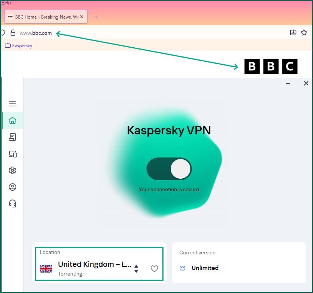This screenshot has width=313, height=293.
Task: Select the BBC Home browser tab
Action: [46, 17]
